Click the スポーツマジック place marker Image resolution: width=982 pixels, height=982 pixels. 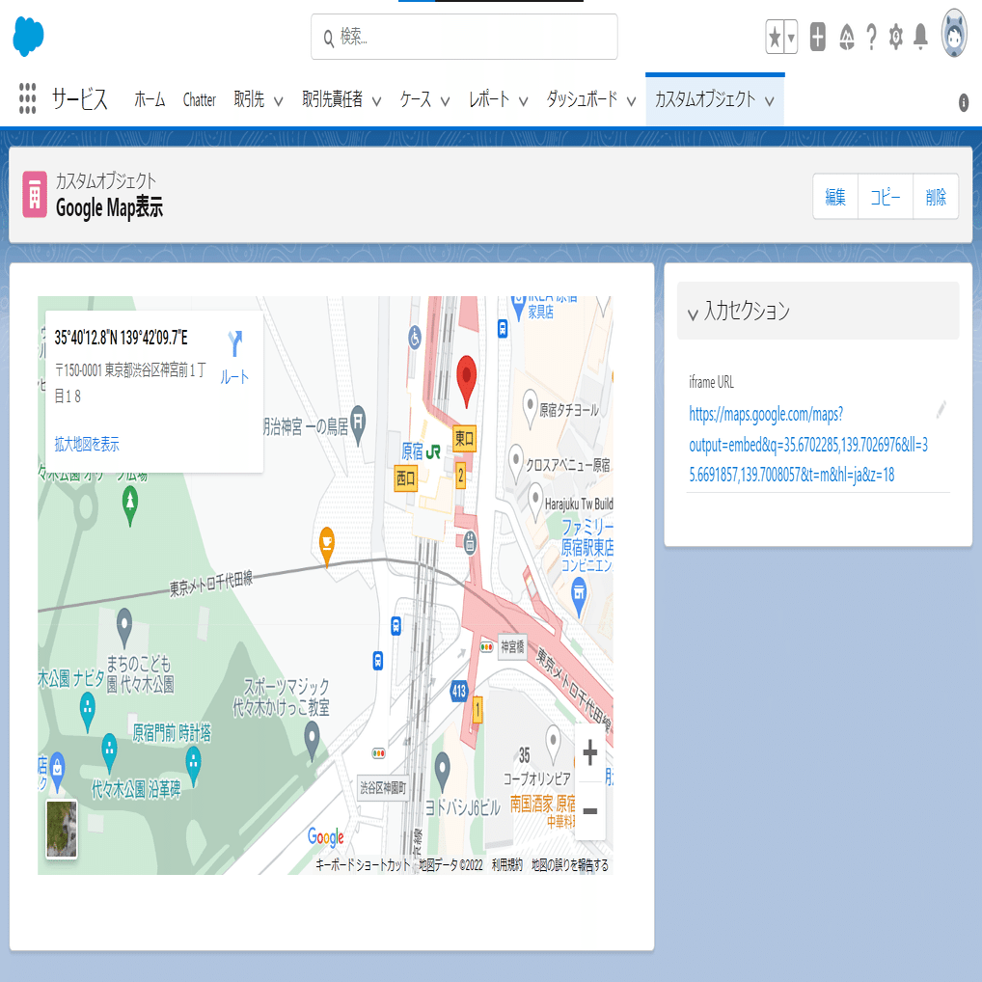click(x=312, y=741)
